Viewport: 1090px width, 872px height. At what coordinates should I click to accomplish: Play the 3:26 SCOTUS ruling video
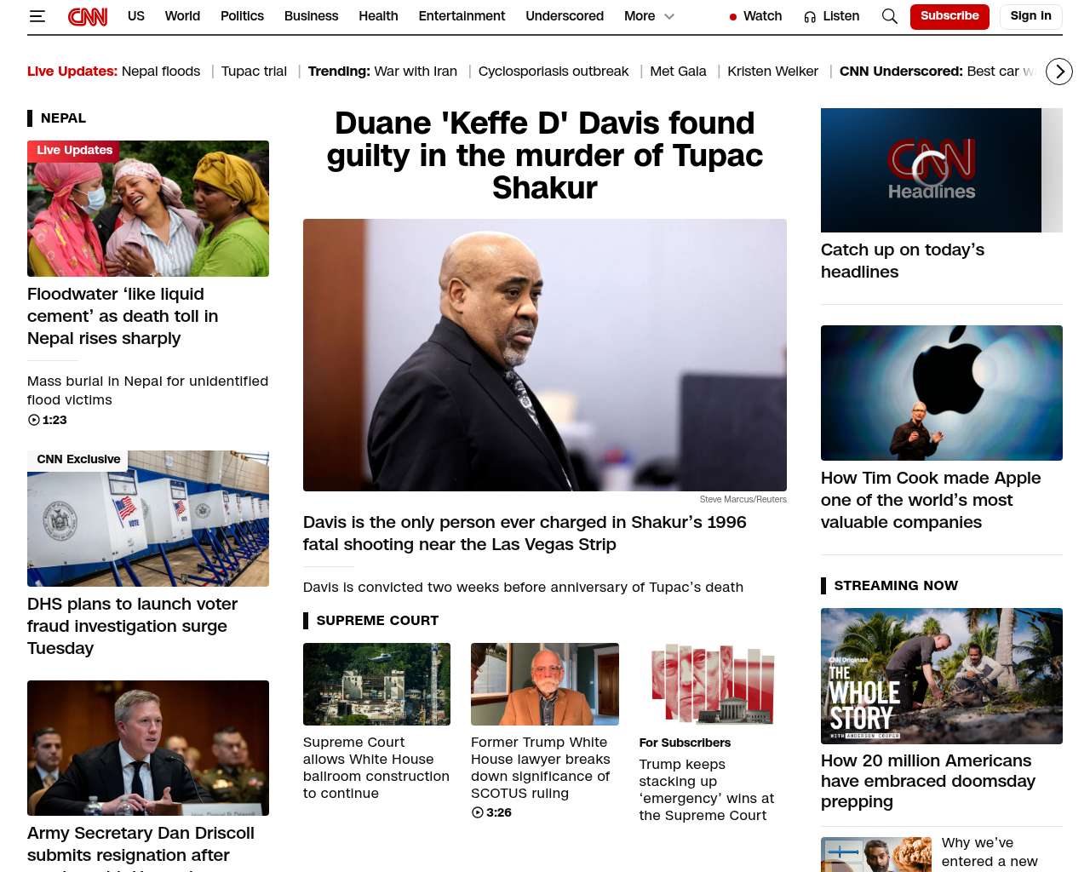tap(478, 812)
